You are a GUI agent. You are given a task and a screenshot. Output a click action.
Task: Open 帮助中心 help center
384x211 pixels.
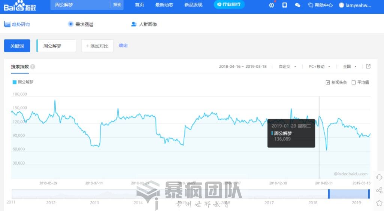[x=320, y=5]
